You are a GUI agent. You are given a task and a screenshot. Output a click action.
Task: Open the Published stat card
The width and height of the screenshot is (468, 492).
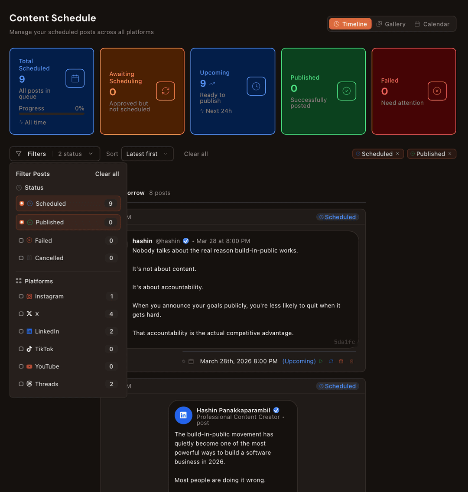(x=323, y=91)
